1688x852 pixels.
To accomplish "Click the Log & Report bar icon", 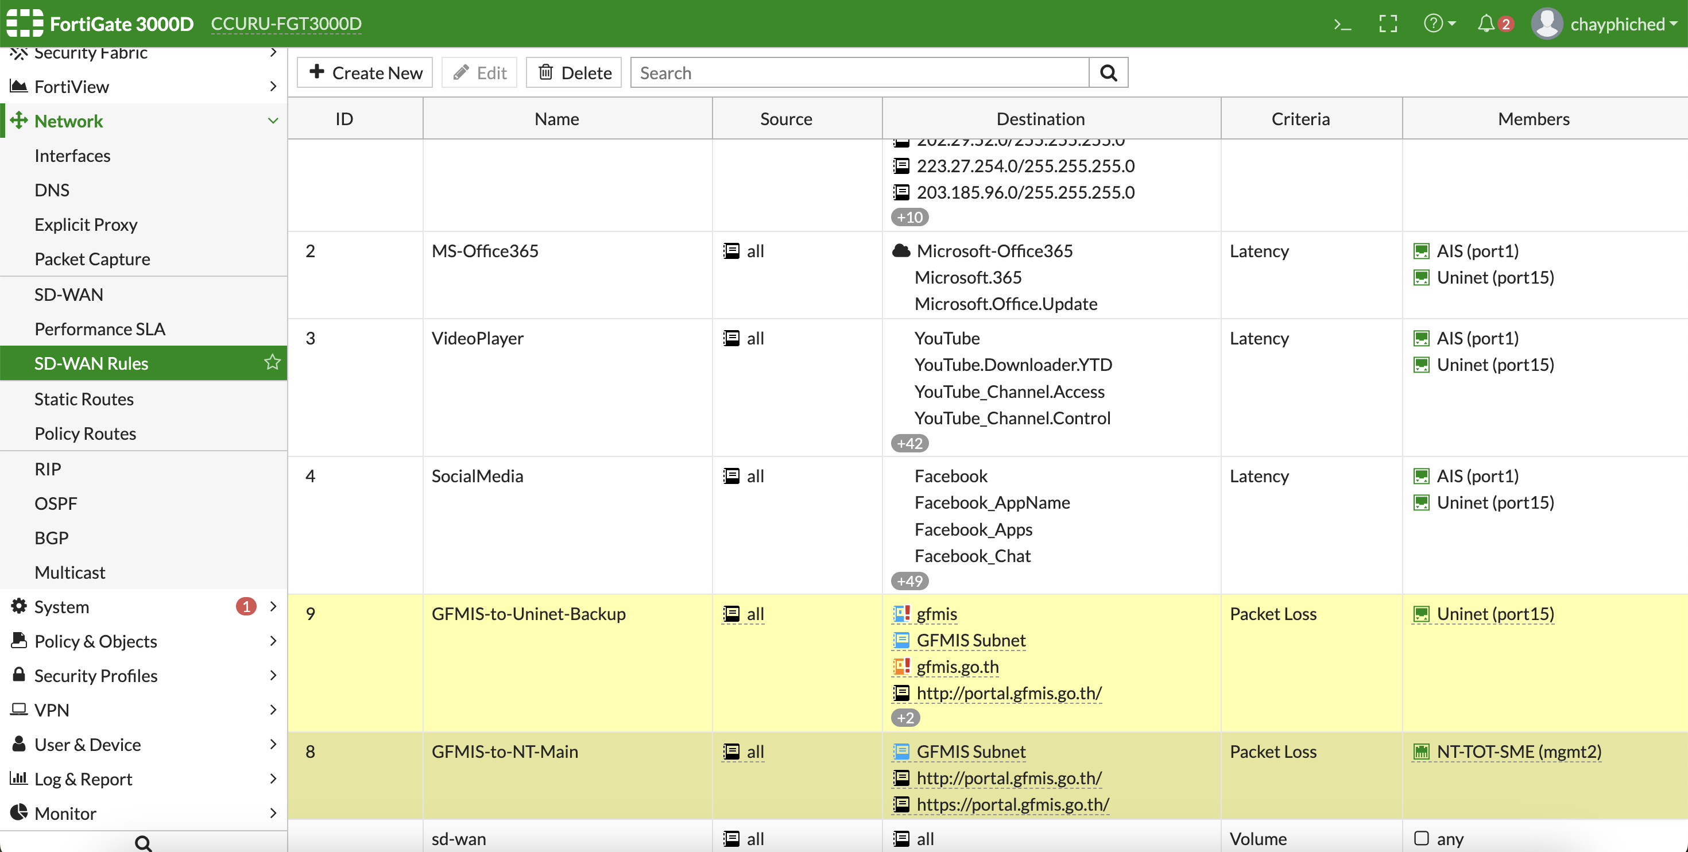I will click(19, 778).
